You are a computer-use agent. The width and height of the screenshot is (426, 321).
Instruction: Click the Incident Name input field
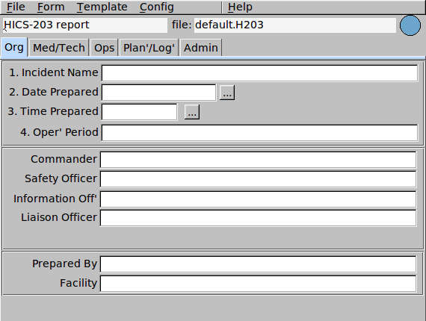pyautogui.click(x=259, y=73)
